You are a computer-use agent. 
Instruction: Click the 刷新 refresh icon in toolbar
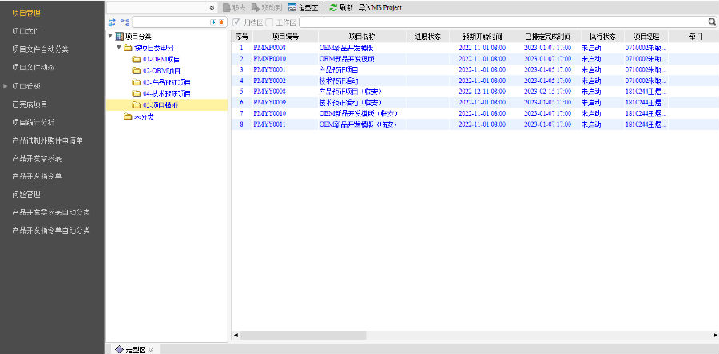pyautogui.click(x=332, y=7)
